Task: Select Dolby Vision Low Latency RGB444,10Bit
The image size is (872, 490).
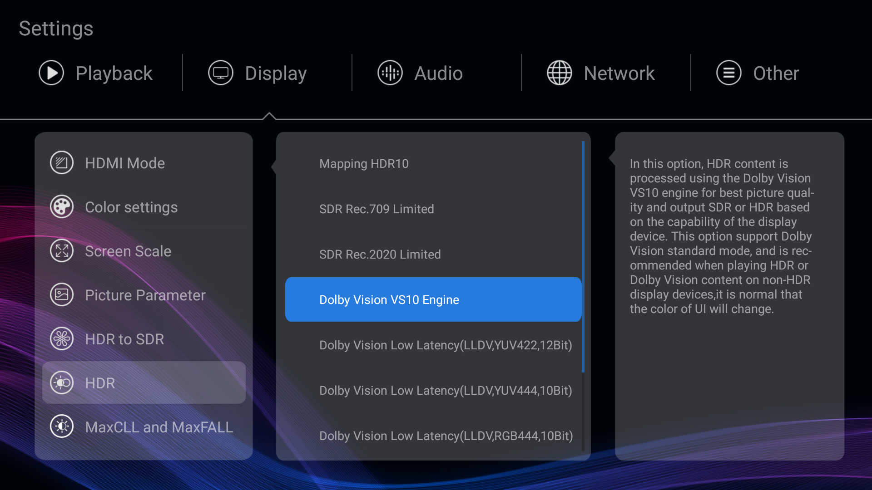Action: pos(433,436)
